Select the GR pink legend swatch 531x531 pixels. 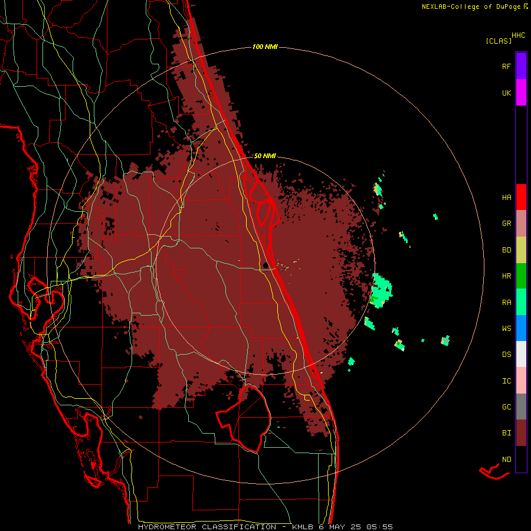521,224
